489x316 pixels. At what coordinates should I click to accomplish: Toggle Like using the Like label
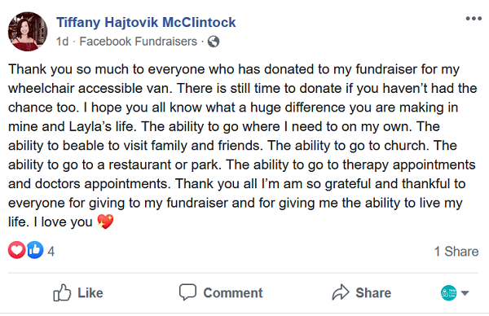coord(90,293)
